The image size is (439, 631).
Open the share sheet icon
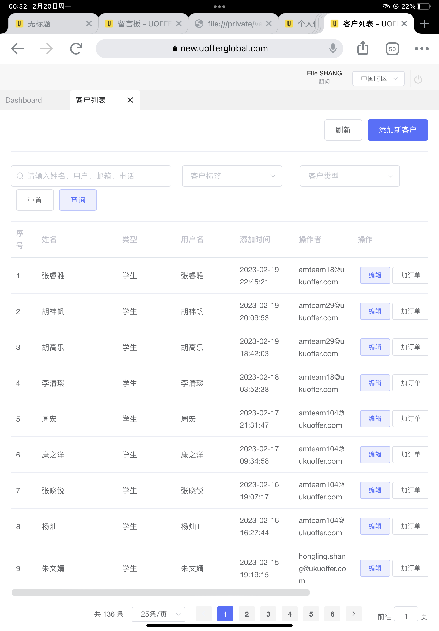point(362,48)
